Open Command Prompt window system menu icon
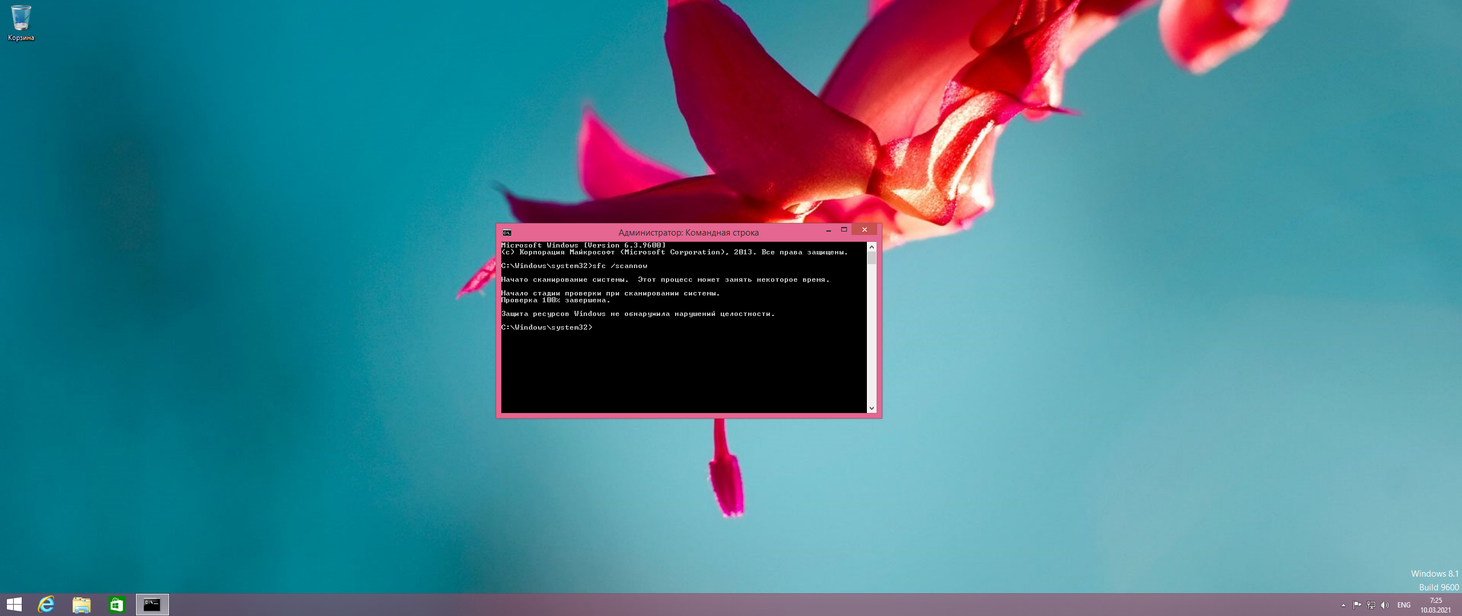Image resolution: width=1462 pixels, height=616 pixels. (x=507, y=233)
